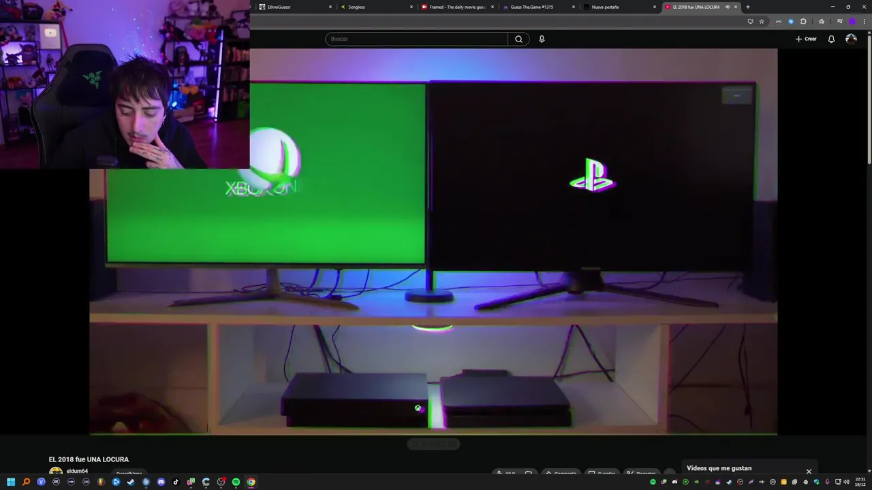
Task: Open the eldum64 channel link
Action: click(77, 471)
